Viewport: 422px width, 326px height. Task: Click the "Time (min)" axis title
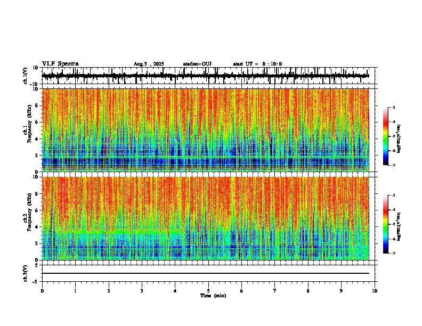pos(213,296)
